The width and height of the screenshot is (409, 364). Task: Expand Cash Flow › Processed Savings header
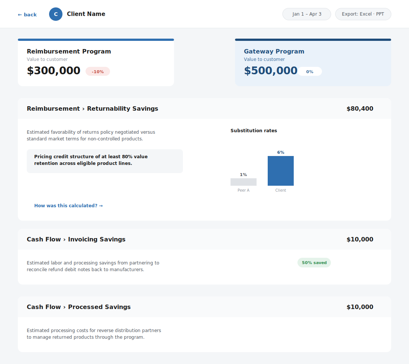tap(204, 307)
